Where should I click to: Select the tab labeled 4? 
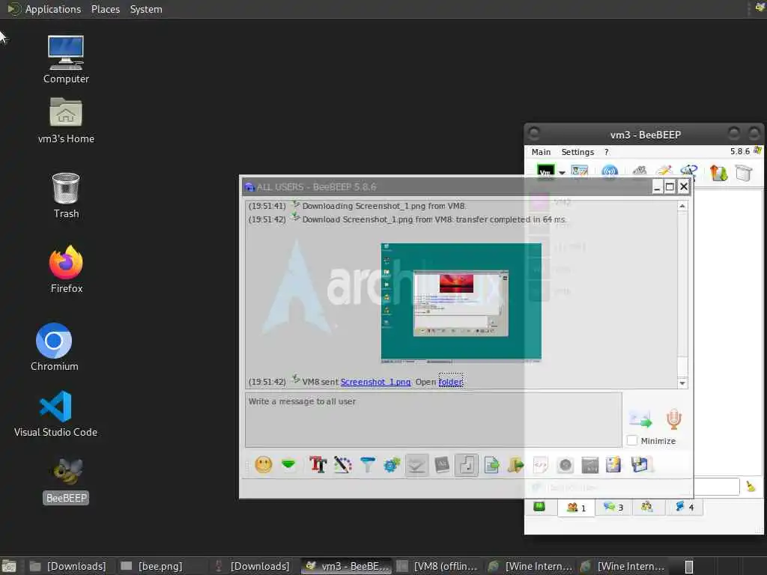pos(685,507)
